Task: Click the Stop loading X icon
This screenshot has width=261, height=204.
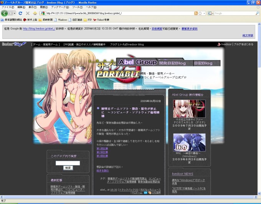Action: pyautogui.click(x=28, y=13)
